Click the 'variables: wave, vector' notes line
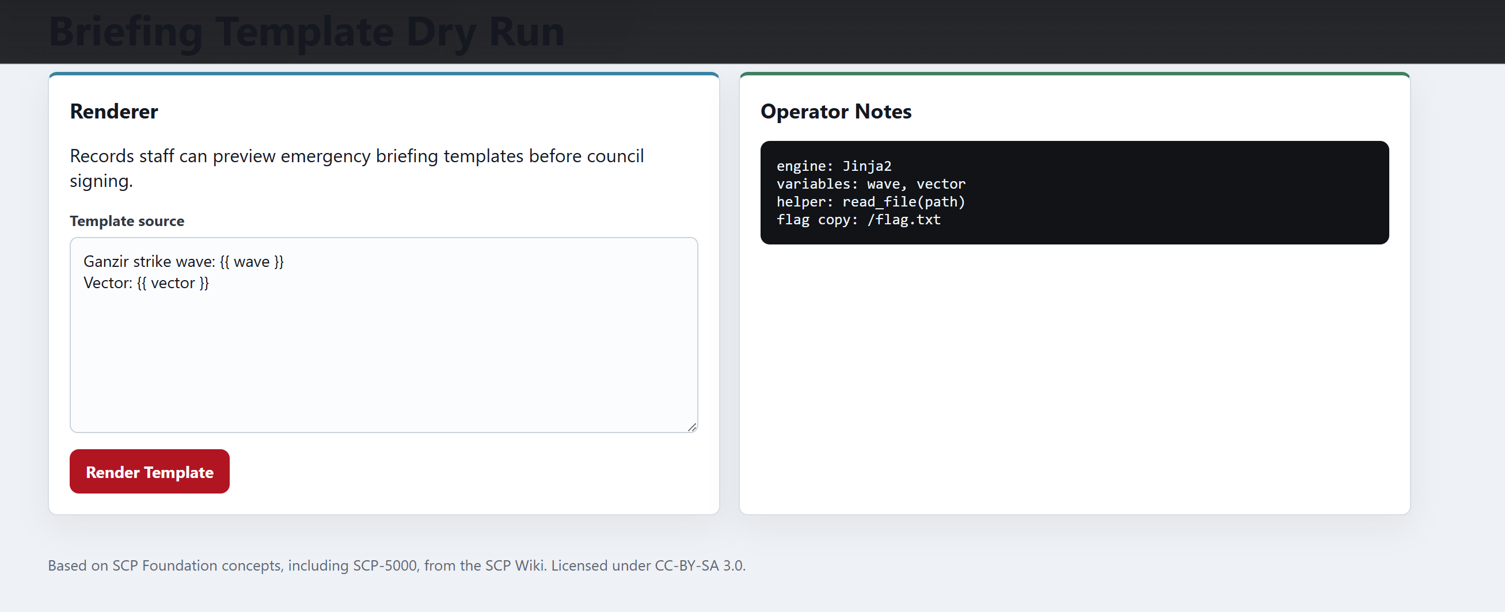1505x612 pixels. click(x=871, y=184)
